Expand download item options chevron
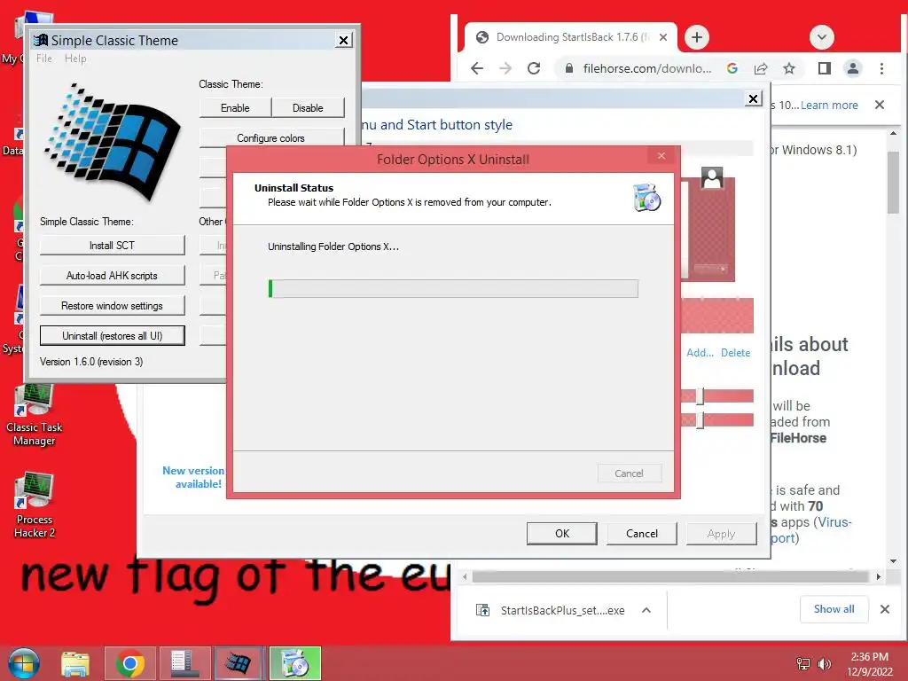Viewport: 908px width, 681px height. coord(646,610)
